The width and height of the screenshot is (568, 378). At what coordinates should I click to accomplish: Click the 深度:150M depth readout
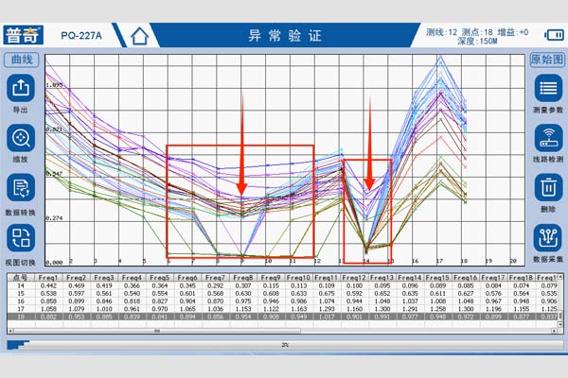tap(477, 42)
